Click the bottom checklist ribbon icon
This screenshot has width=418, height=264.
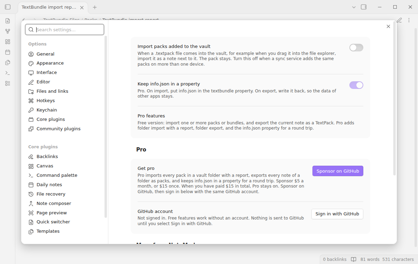coord(8,83)
